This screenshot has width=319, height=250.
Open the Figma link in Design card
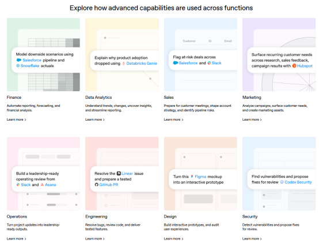point(200,177)
